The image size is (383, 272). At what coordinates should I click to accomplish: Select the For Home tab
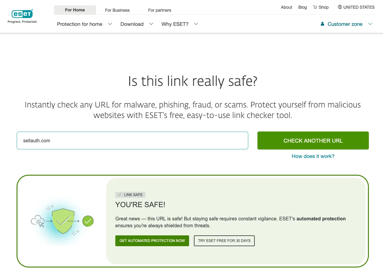[x=75, y=10]
